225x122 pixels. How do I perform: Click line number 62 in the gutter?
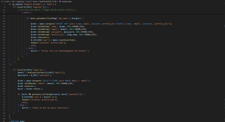tap(4, 70)
